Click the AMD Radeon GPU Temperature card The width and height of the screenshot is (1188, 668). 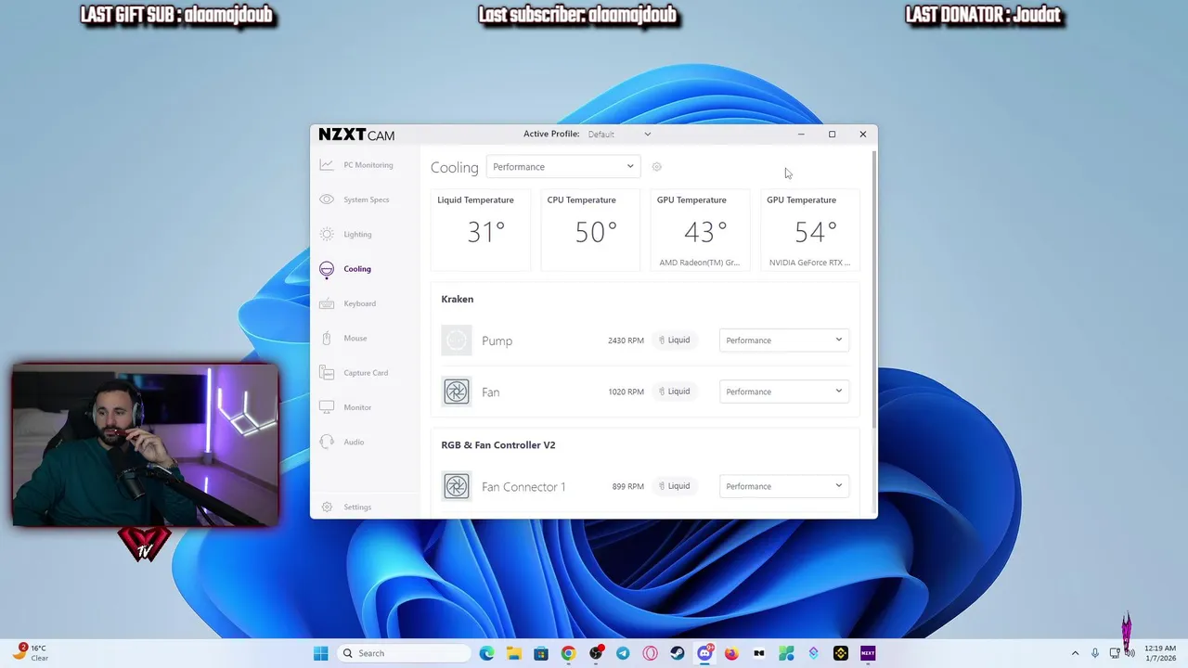pyautogui.click(x=700, y=230)
